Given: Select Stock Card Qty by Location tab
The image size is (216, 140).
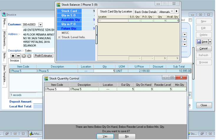Looking at the screenshot, I should (x=116, y=12).
